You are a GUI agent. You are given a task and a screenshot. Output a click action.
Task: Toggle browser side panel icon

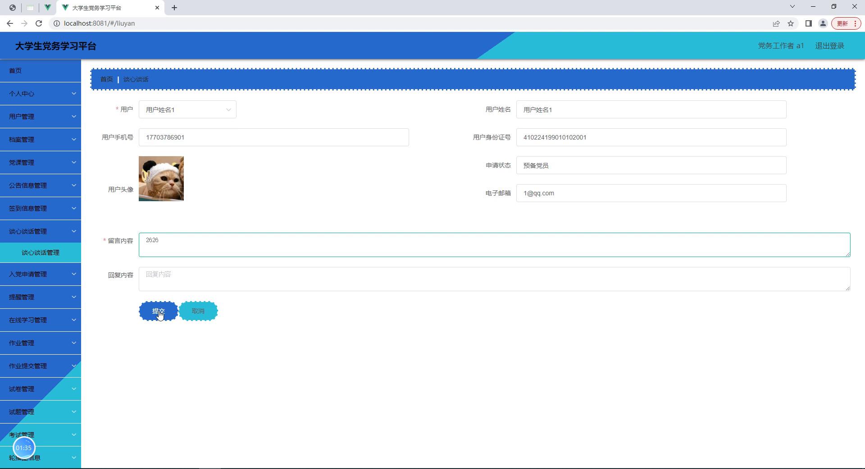(809, 23)
